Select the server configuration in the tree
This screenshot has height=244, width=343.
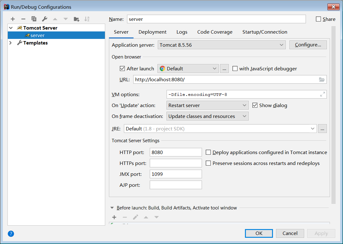click(x=56, y=35)
